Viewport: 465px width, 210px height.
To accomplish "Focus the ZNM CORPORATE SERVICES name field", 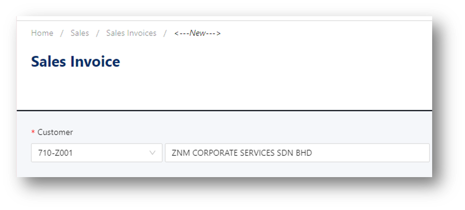I will click(x=297, y=153).
